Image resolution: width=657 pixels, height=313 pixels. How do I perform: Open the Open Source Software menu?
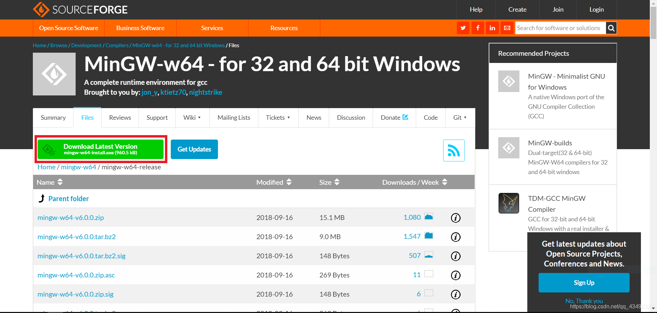click(x=69, y=28)
